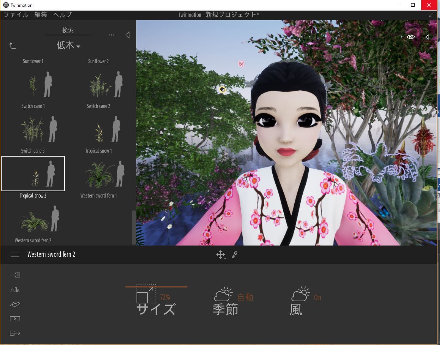The width and height of the screenshot is (440, 345).
Task: Minimize the Twinmotion window
Action: tap(397, 5)
